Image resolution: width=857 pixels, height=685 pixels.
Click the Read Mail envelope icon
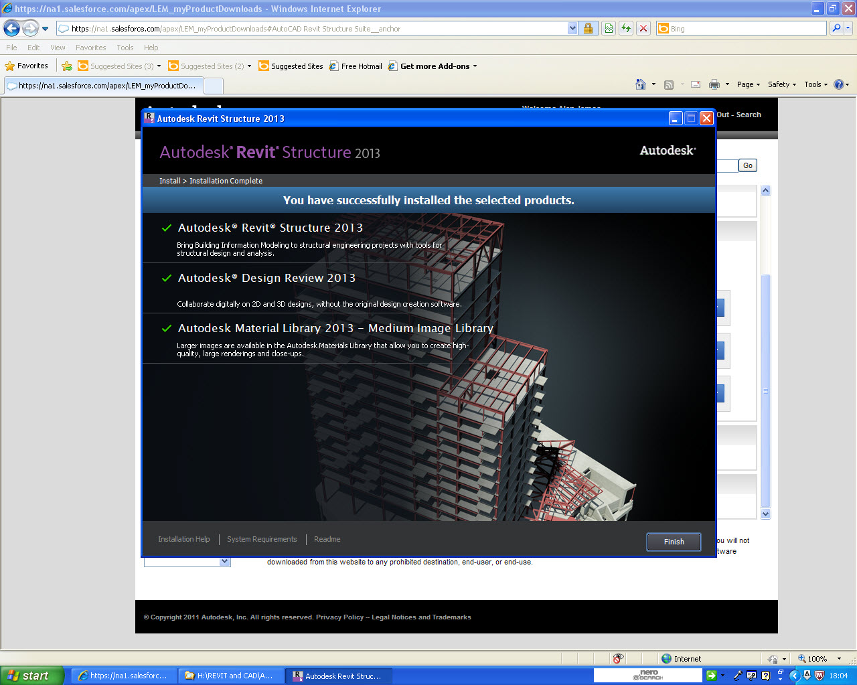pos(696,84)
